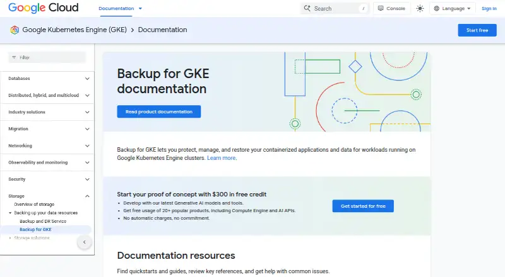This screenshot has height=277, width=505.
Task: Click the $300 free credit heading
Action: [x=192, y=195]
